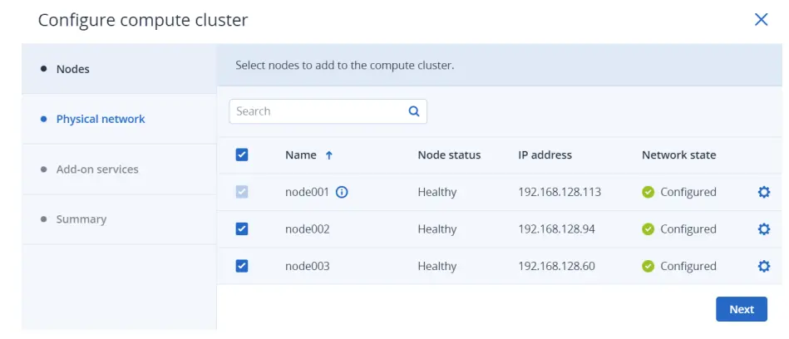Click Healthy status of node001
The height and width of the screenshot is (339, 789).
436,192
